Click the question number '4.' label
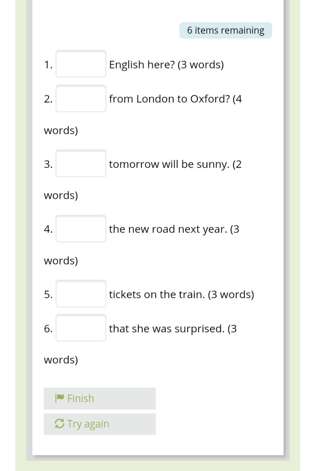The height and width of the screenshot is (471, 315). pyautogui.click(x=48, y=229)
